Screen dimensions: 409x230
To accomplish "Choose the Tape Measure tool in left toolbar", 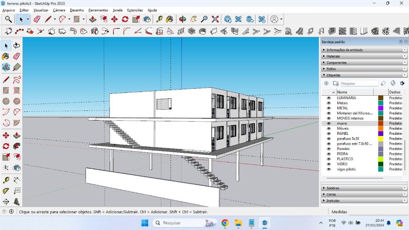I will pos(6,180).
